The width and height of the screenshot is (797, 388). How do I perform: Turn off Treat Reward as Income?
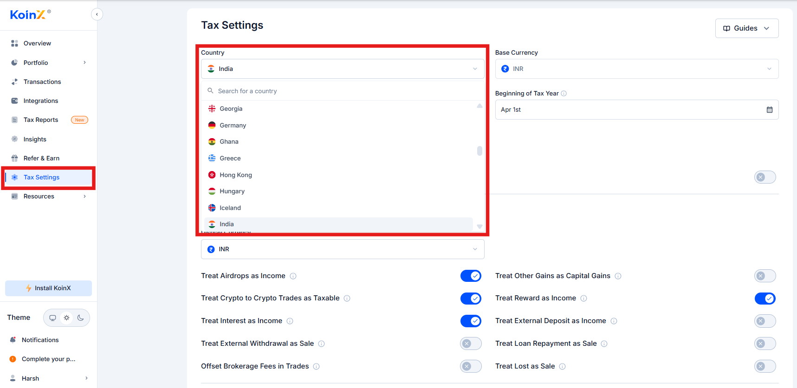pos(765,299)
